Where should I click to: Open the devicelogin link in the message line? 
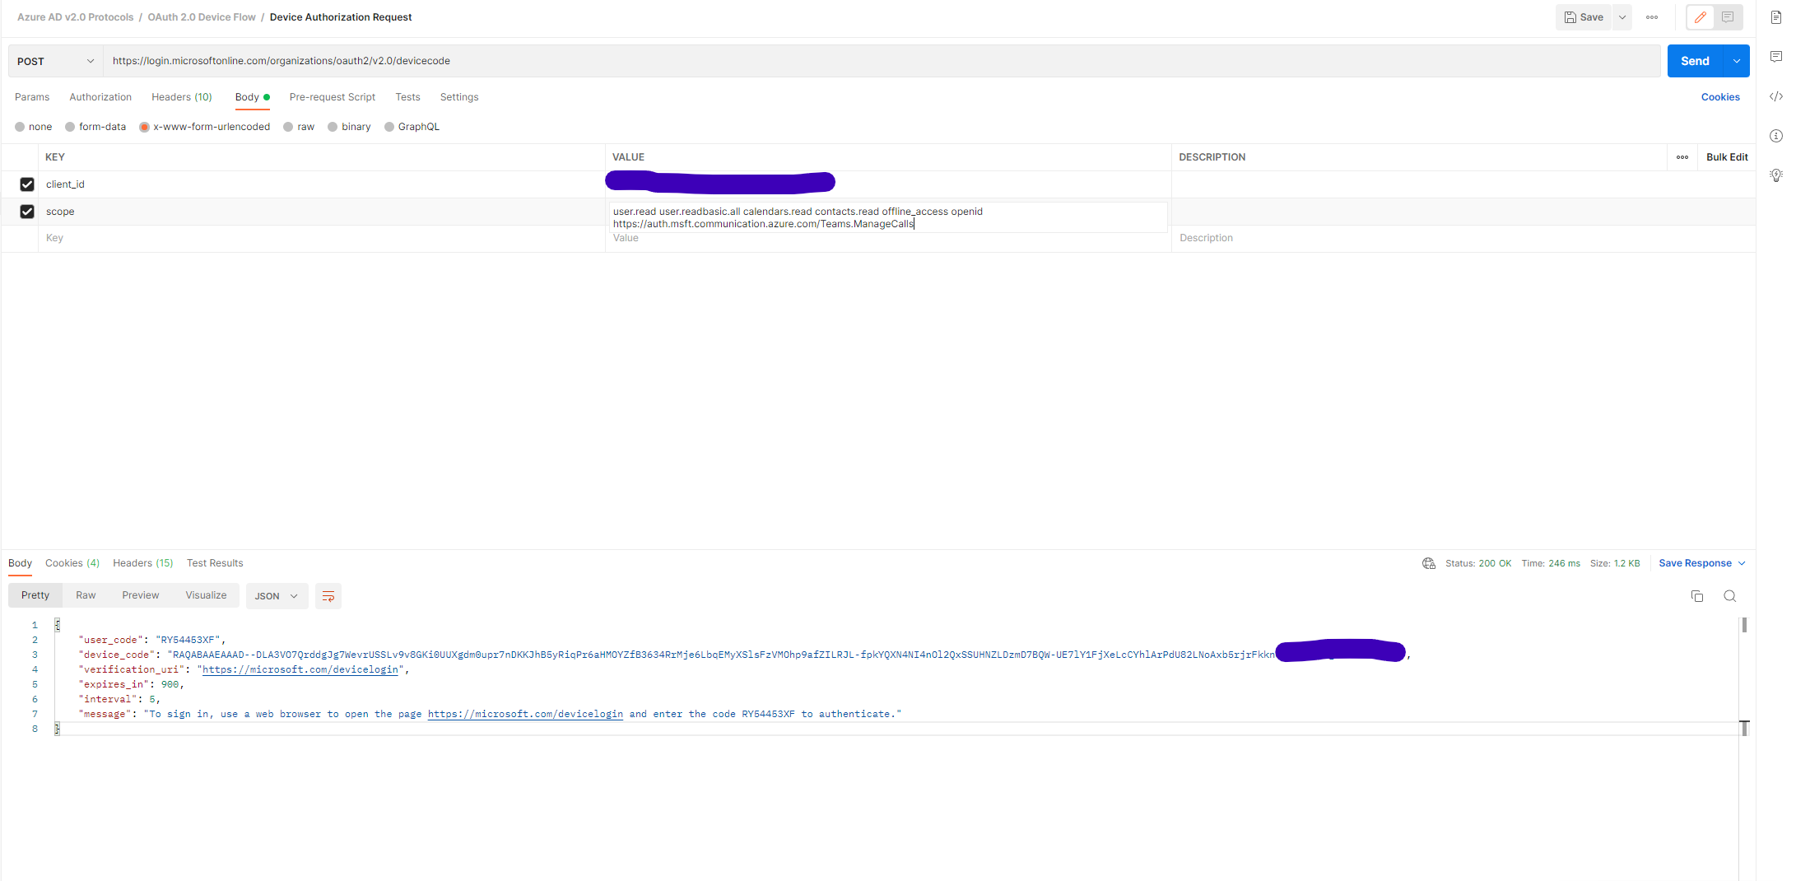[x=525, y=714]
